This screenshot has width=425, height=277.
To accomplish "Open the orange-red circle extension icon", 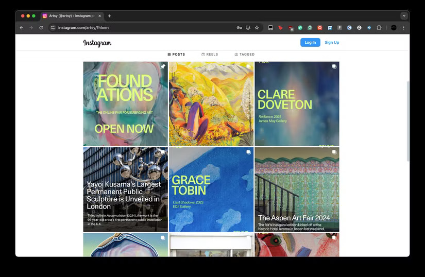I will pyautogui.click(x=320, y=28).
